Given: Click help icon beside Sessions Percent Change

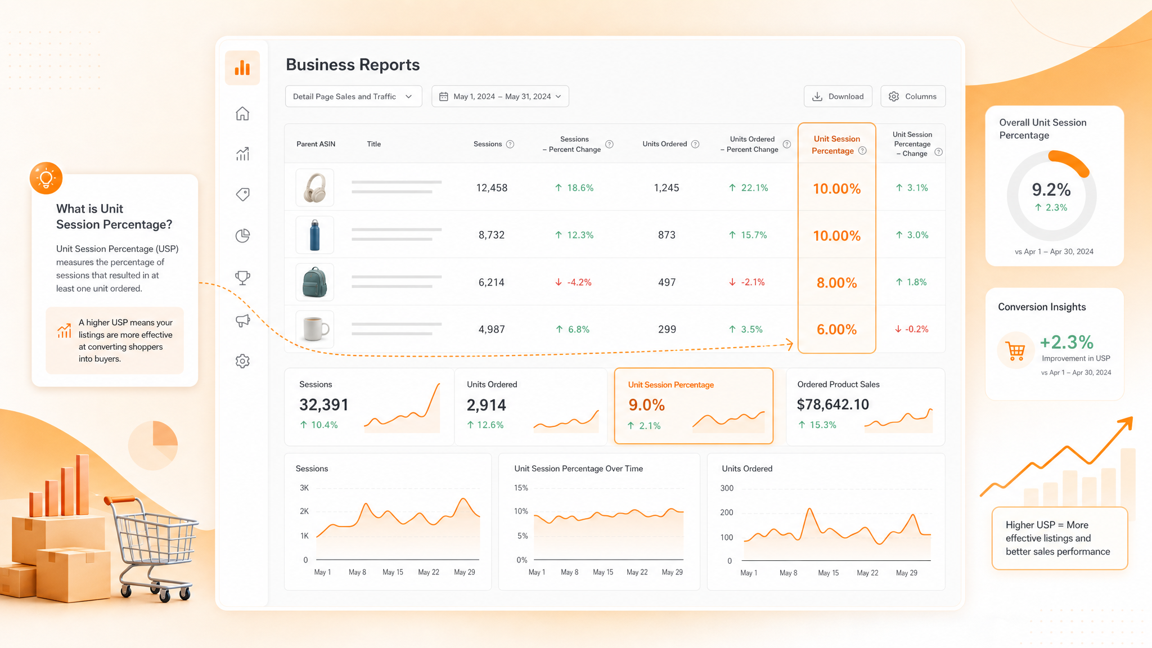Looking at the screenshot, I should tap(609, 144).
